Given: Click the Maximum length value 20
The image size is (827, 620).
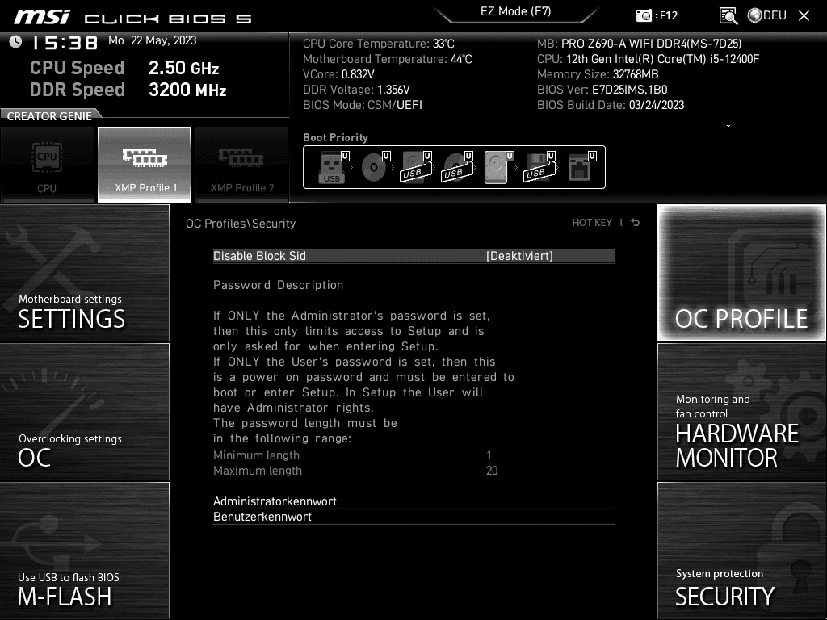Looking at the screenshot, I should (492, 471).
